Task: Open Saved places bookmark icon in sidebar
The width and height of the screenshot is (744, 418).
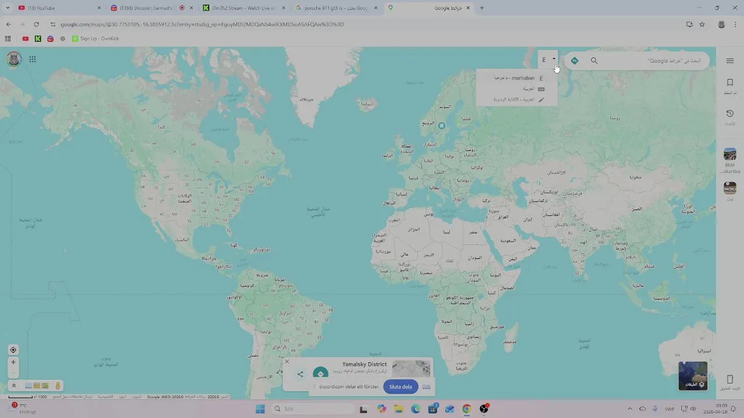Action: [730, 82]
